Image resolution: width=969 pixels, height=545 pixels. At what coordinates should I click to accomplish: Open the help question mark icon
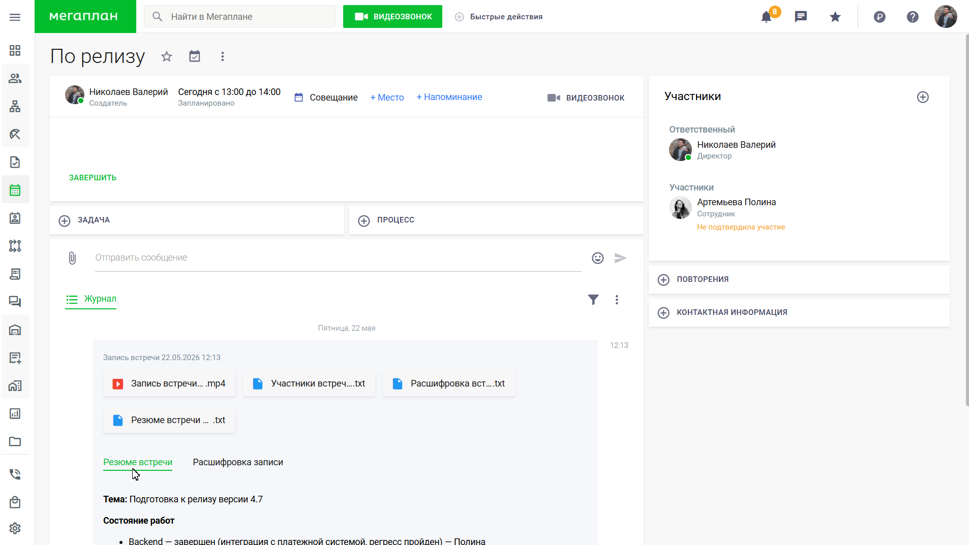913,17
